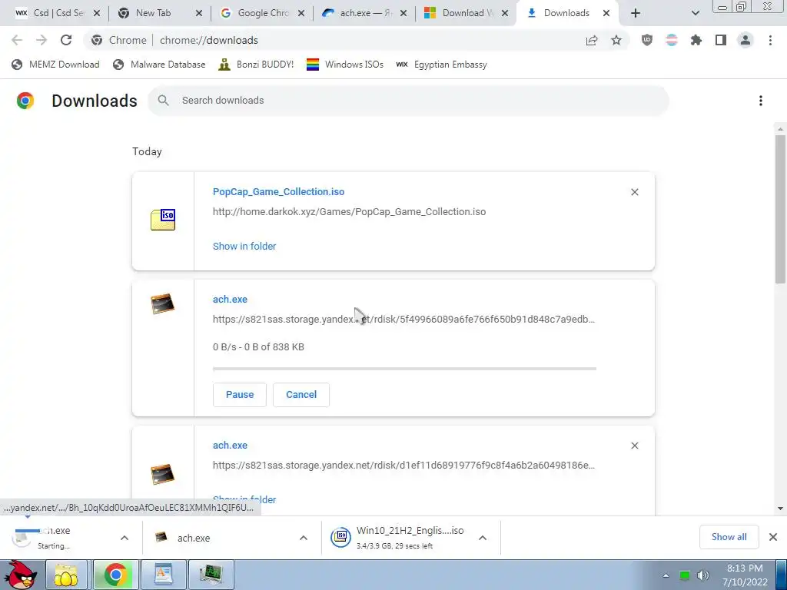Open the folder icon in taskbar
Screen dimensions: 787x590
(66, 575)
